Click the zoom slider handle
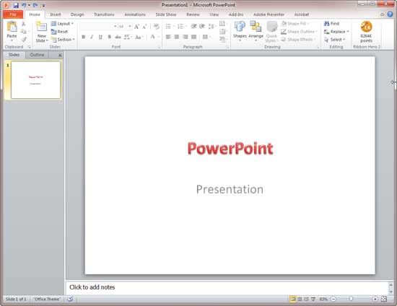 pos(351,300)
